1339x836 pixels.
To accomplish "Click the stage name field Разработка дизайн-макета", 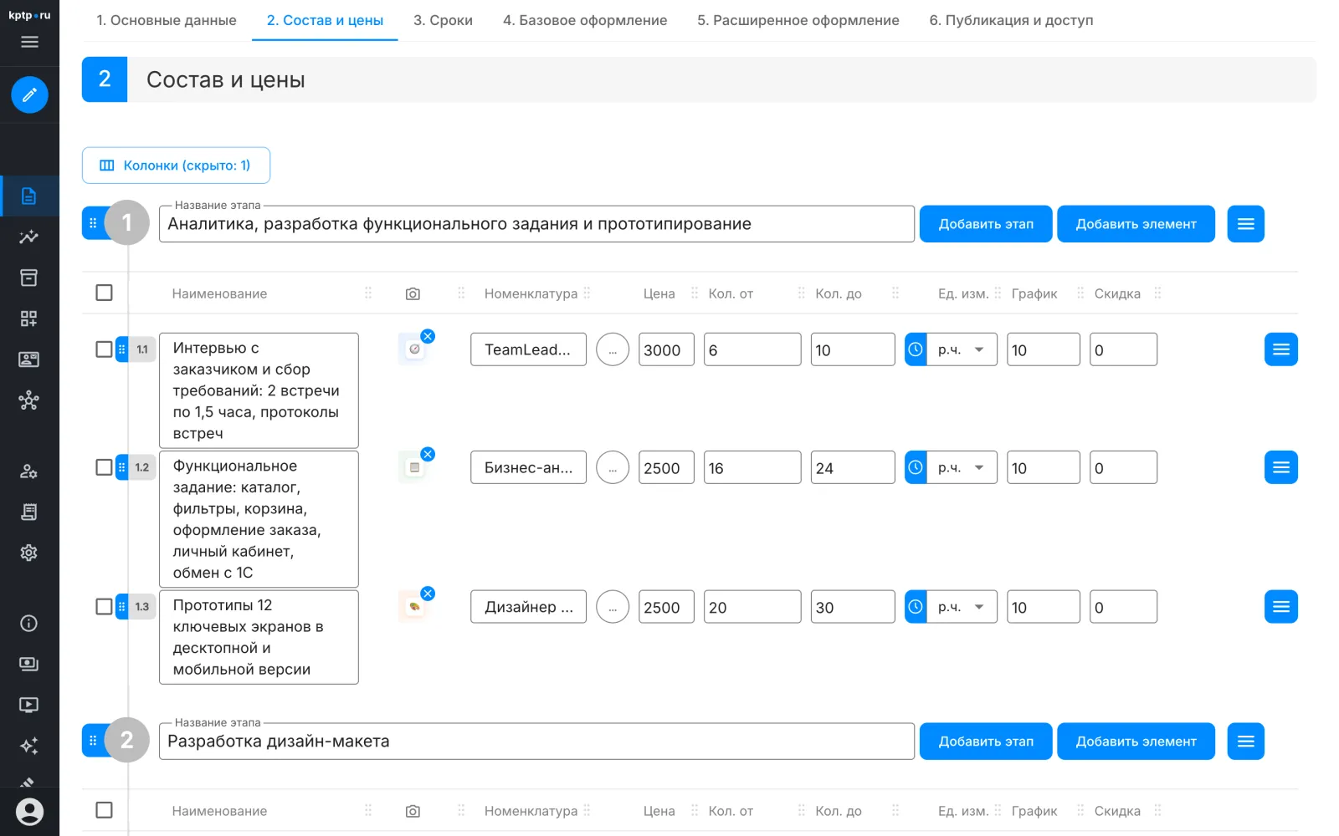I will click(x=536, y=742).
